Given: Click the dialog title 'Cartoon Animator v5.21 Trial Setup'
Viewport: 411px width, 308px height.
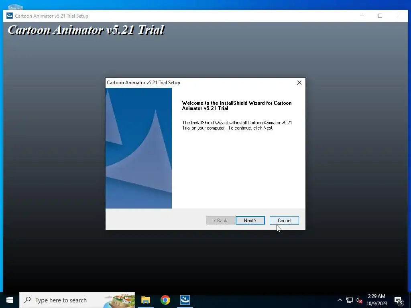Looking at the screenshot, I should pyautogui.click(x=143, y=83).
